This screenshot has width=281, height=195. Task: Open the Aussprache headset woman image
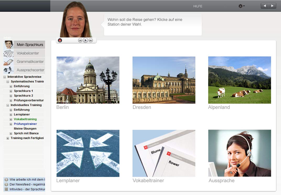[240, 153]
